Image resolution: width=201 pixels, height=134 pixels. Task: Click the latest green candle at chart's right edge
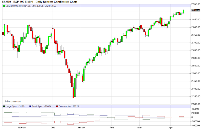[x=184, y=12]
